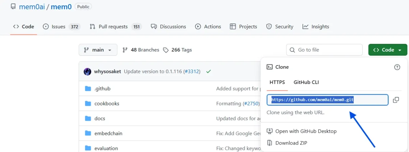Open the Pull requests tab
409x152 pixels.
tap(116, 26)
